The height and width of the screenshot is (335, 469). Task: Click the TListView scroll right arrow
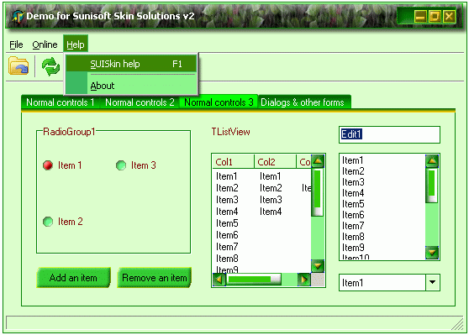[304, 280]
